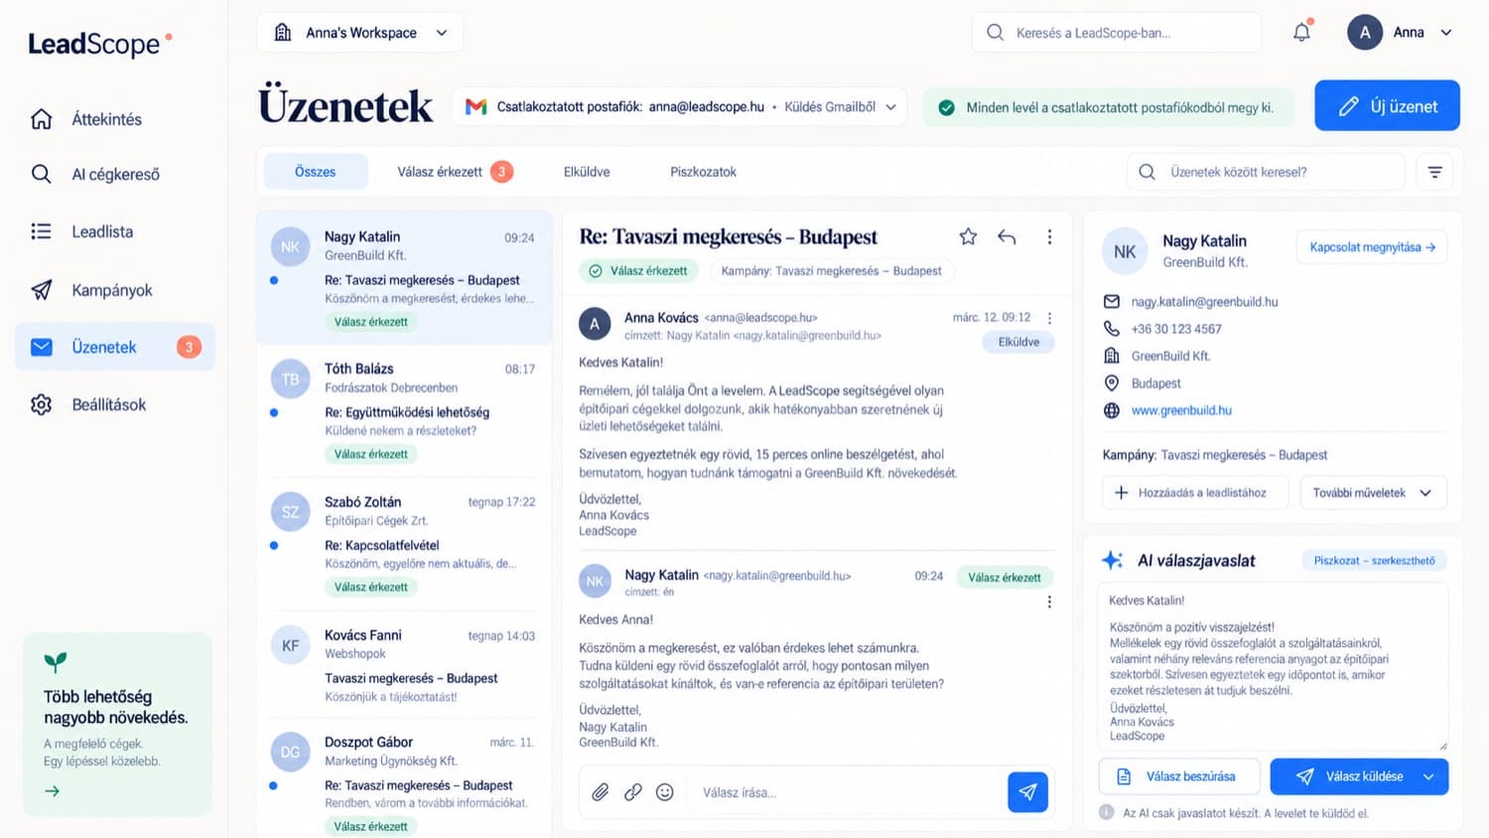
Task: Open the Elküldve tab
Action: click(x=587, y=172)
